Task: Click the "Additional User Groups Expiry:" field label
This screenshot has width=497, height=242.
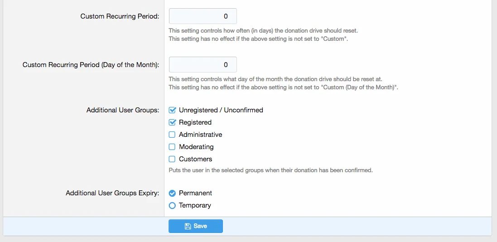Action: coord(112,193)
